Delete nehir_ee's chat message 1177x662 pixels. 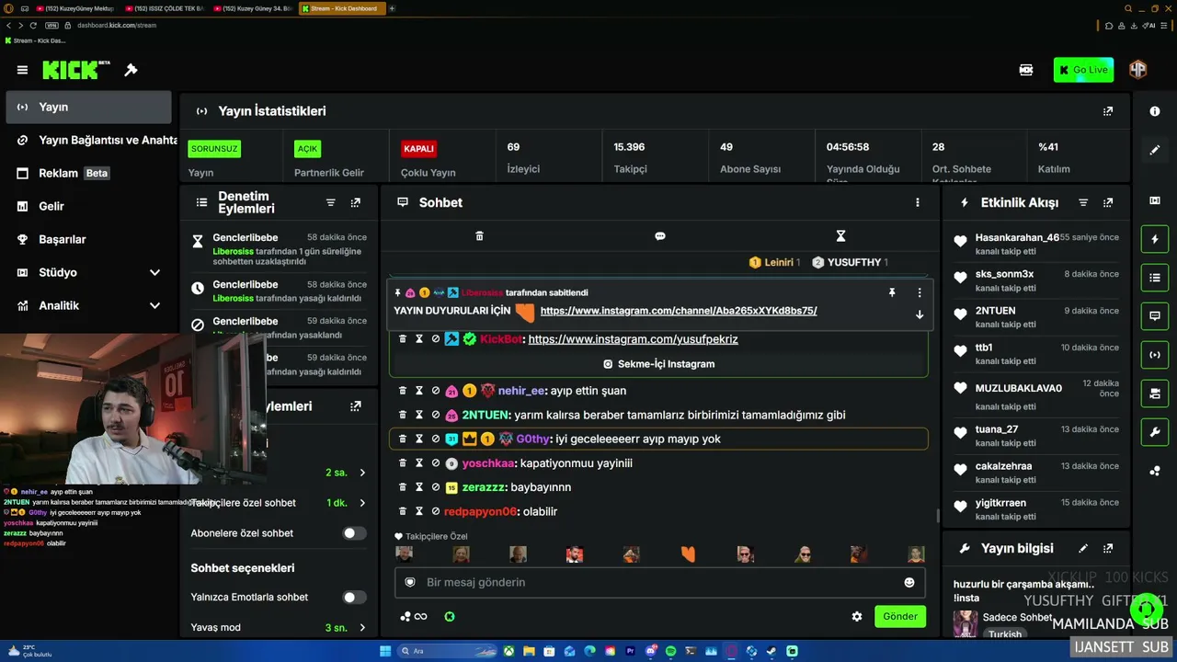tap(403, 391)
